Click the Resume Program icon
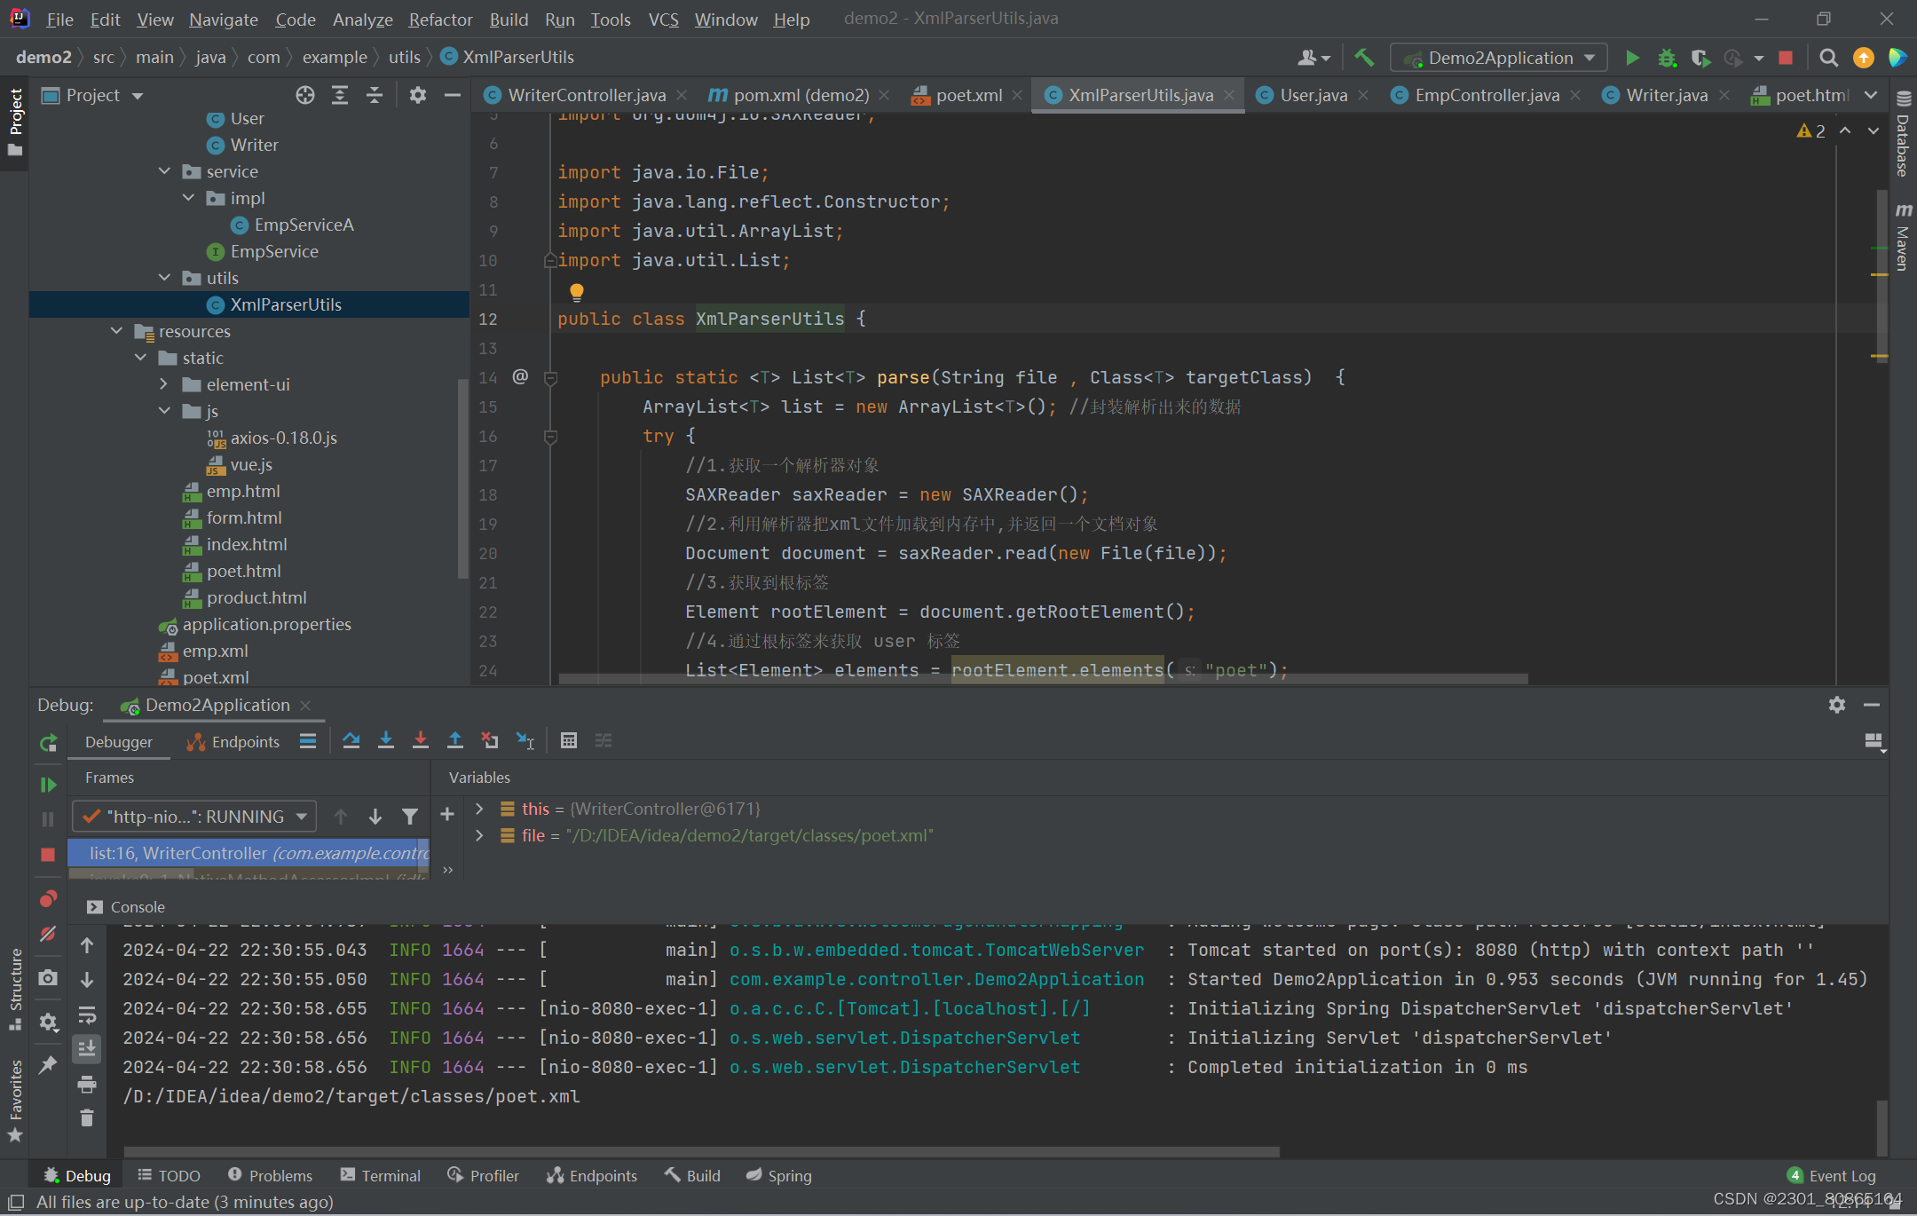Image resolution: width=1917 pixels, height=1216 pixels. point(48,785)
